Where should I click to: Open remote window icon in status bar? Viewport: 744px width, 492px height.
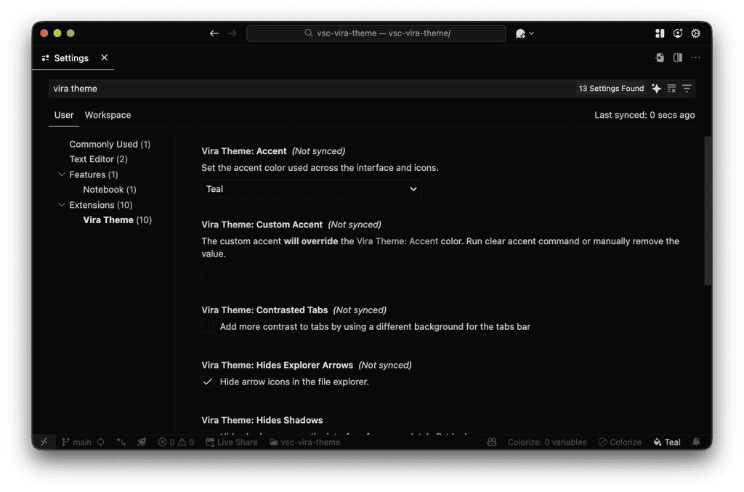(x=44, y=442)
